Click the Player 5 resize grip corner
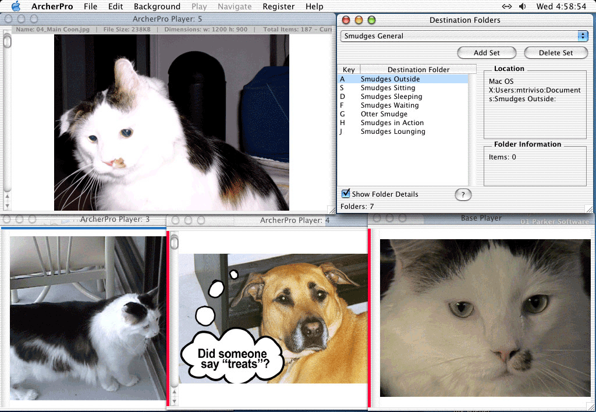Image resolution: width=596 pixels, height=412 pixels. pyautogui.click(x=331, y=209)
